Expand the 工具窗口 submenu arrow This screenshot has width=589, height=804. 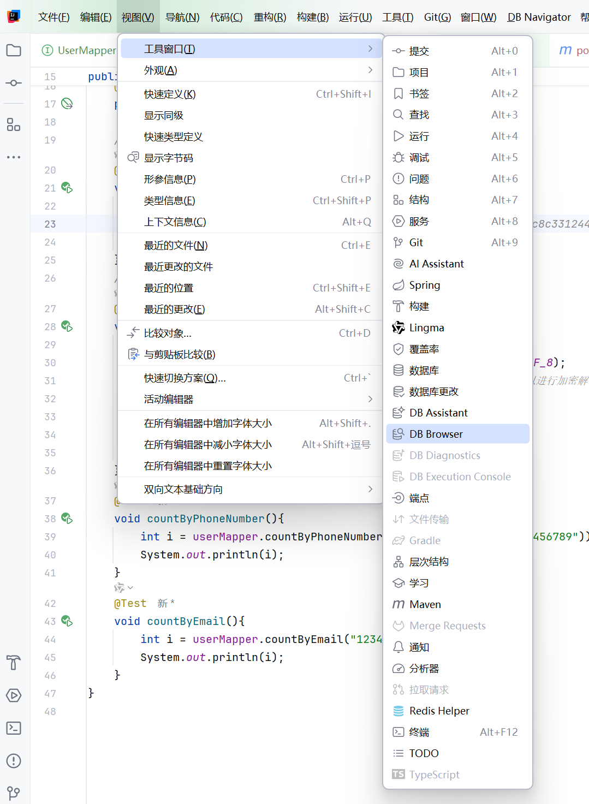point(371,49)
